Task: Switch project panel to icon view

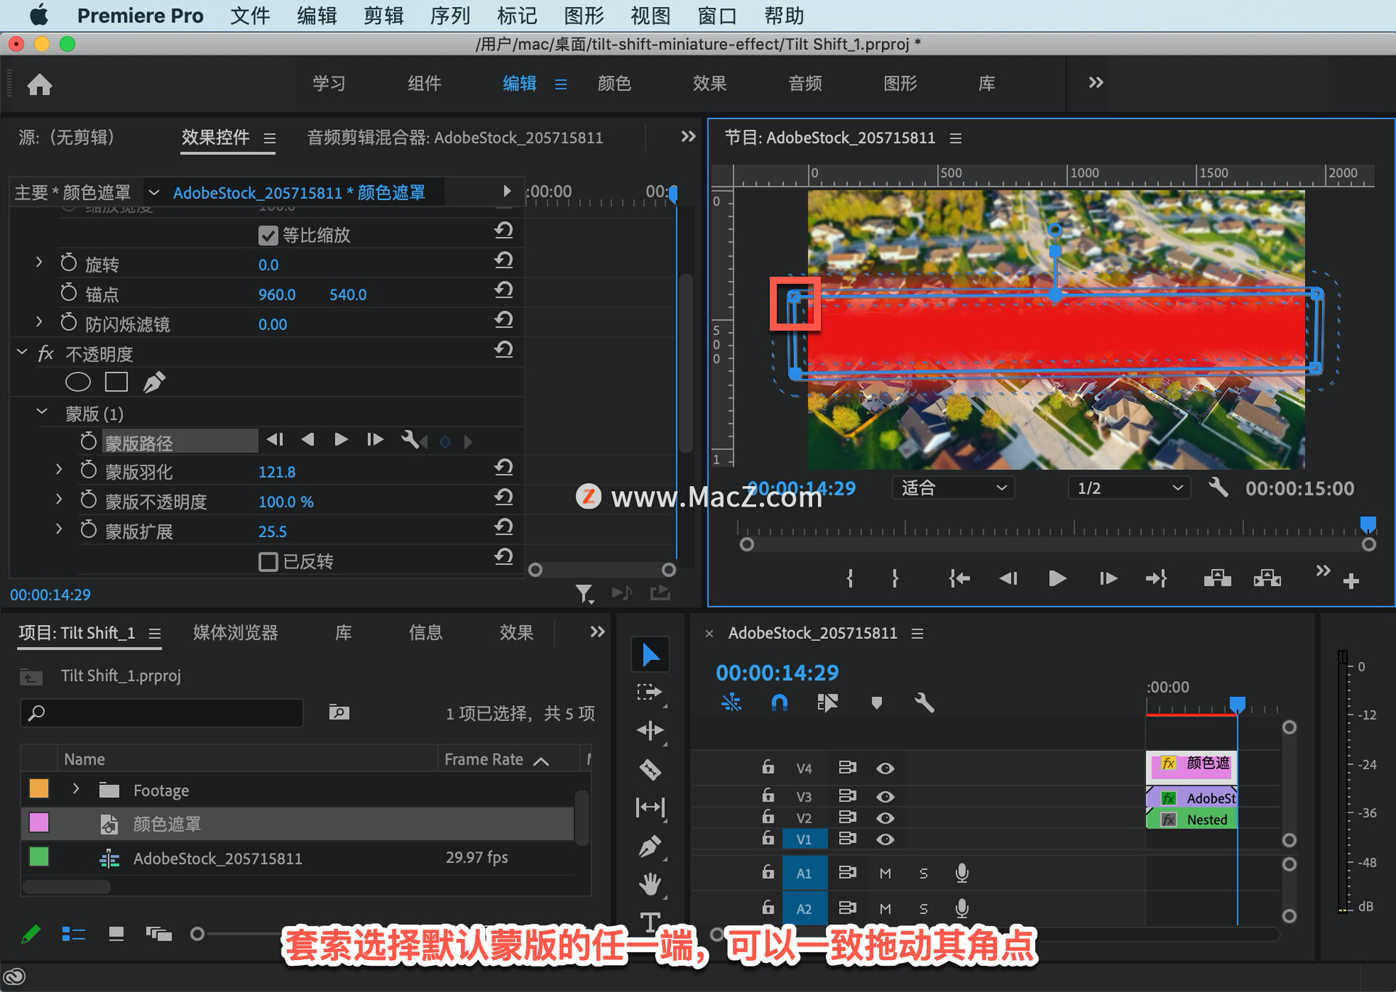Action: click(x=116, y=934)
